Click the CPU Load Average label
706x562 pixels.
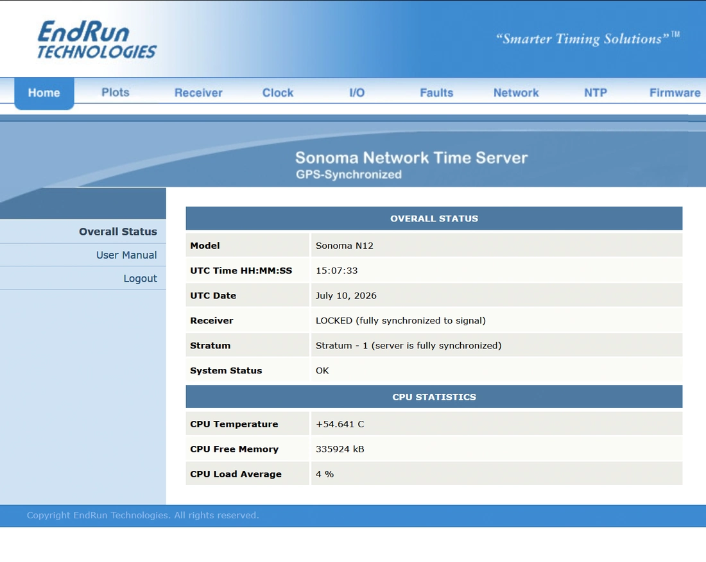pyautogui.click(x=236, y=474)
